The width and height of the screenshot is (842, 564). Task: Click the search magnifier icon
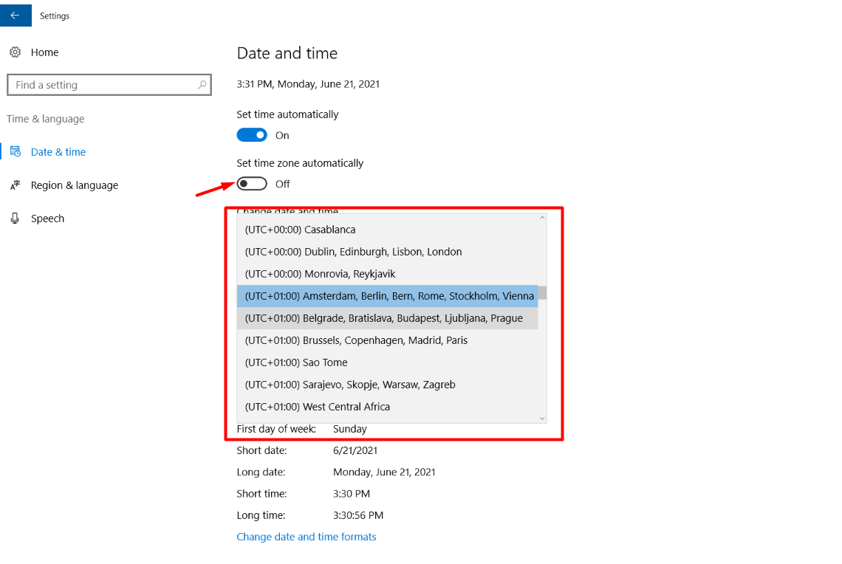202,85
